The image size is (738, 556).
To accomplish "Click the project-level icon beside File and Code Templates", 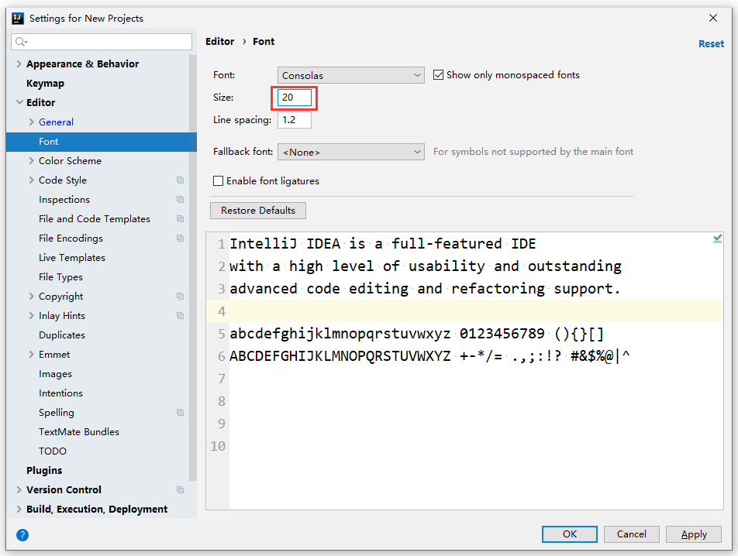I will coord(181,218).
